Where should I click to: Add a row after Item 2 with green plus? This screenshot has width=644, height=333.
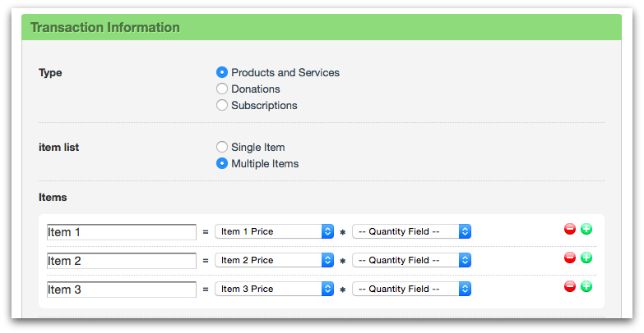click(x=586, y=258)
